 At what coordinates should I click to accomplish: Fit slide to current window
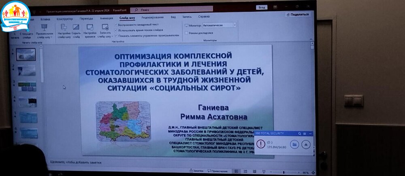pos(313,173)
